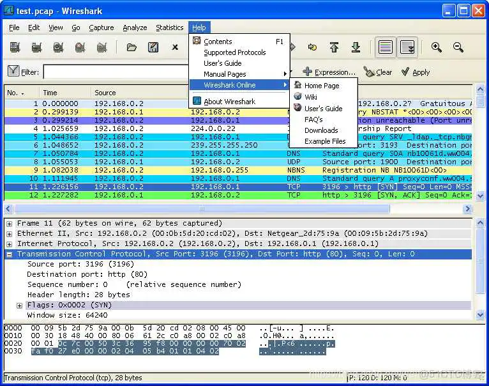Screen dimensions: 489x386
Task: Expand the Ethernet II tree node
Action: tap(10, 234)
